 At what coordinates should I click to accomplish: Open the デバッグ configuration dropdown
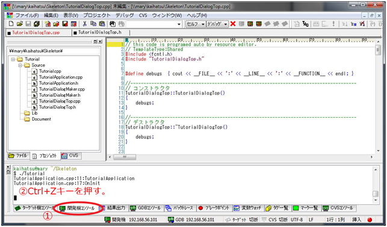[x=226, y=24]
